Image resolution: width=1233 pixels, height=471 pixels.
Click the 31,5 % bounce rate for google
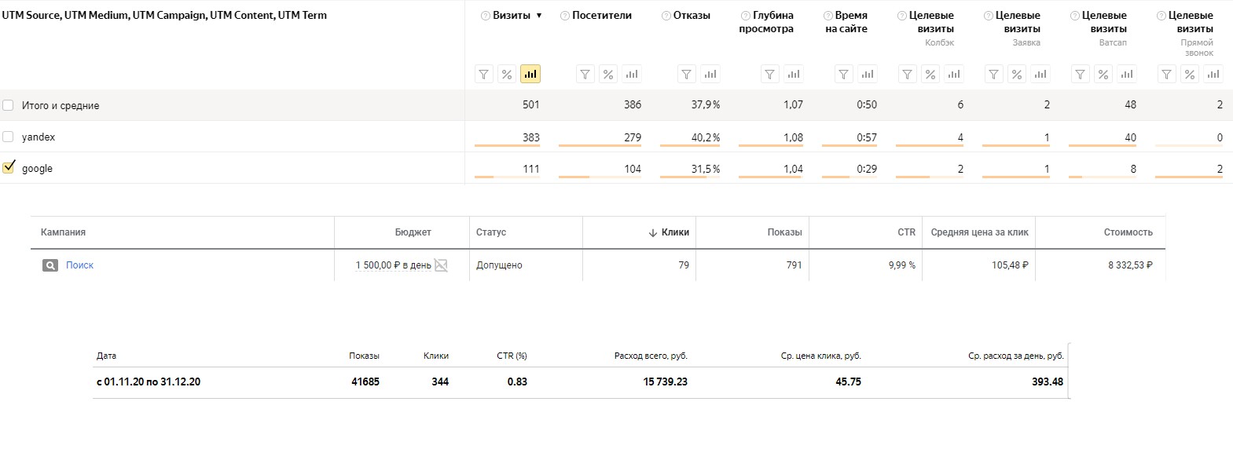pyautogui.click(x=705, y=169)
